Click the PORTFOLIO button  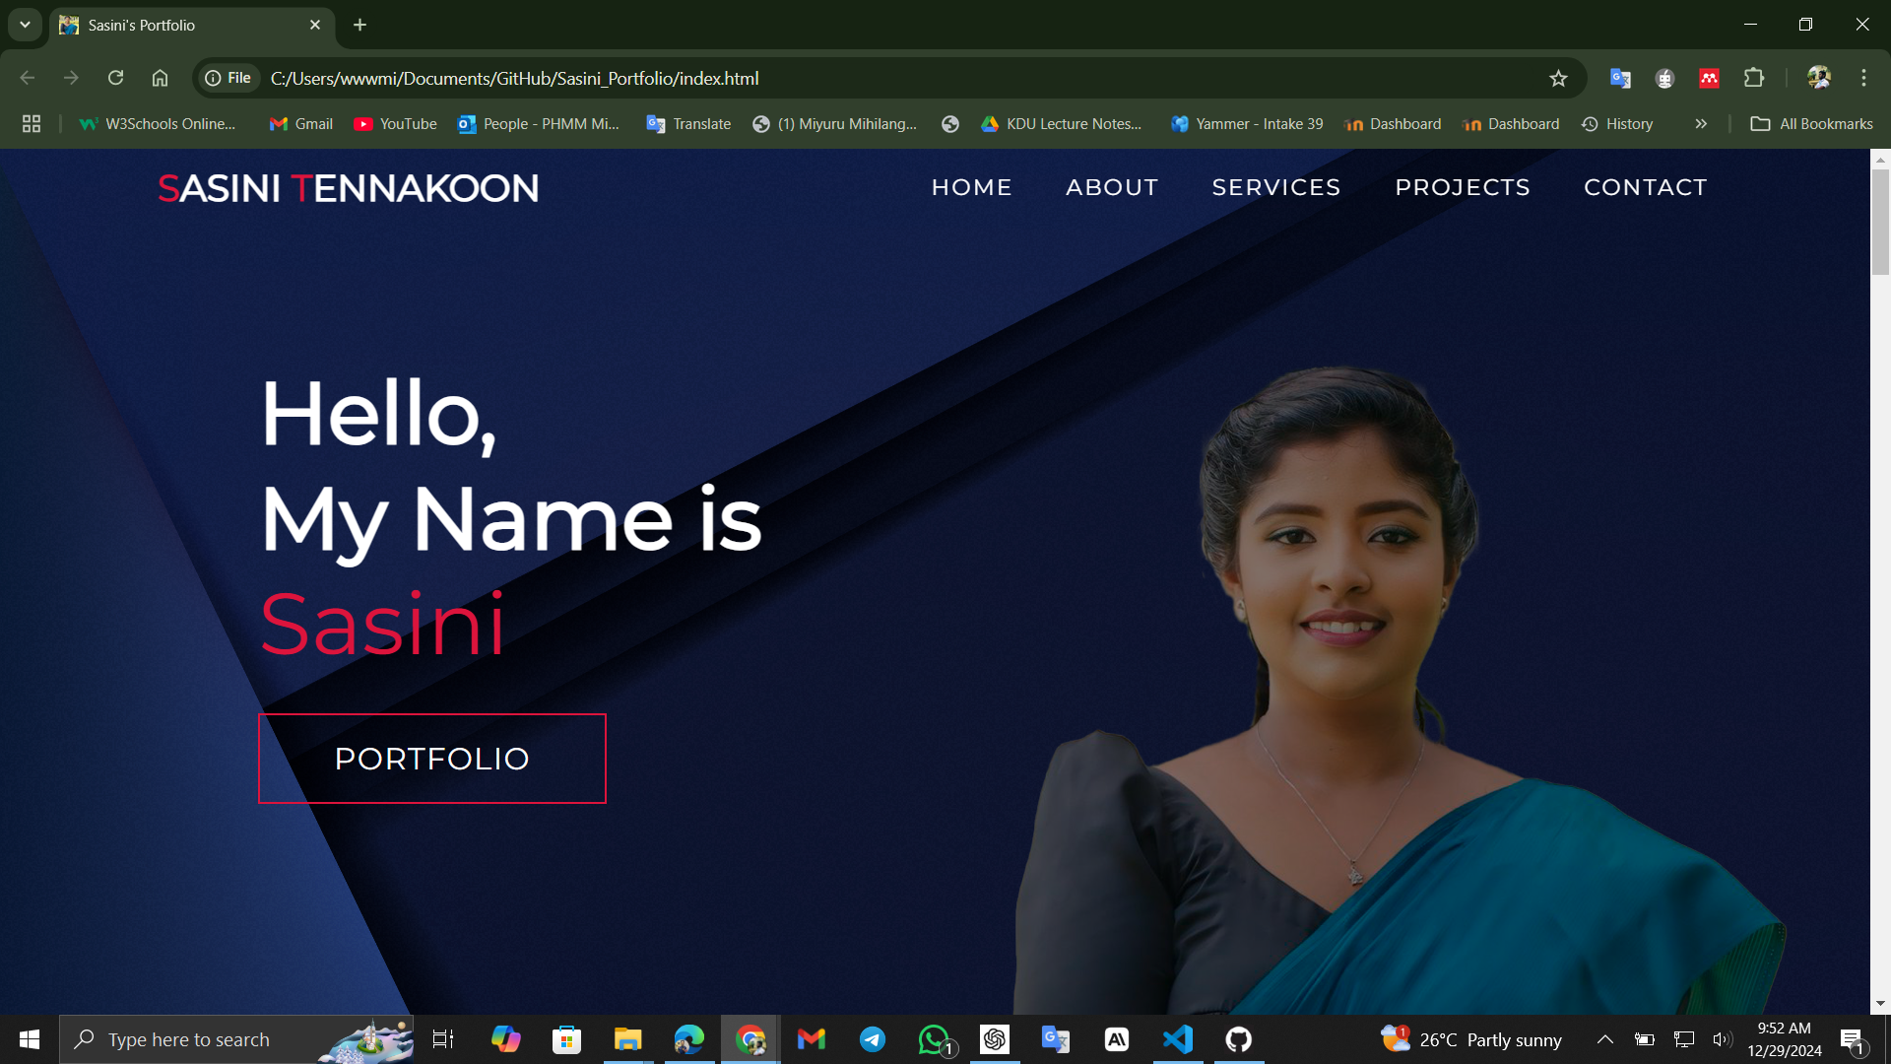pos(431,759)
